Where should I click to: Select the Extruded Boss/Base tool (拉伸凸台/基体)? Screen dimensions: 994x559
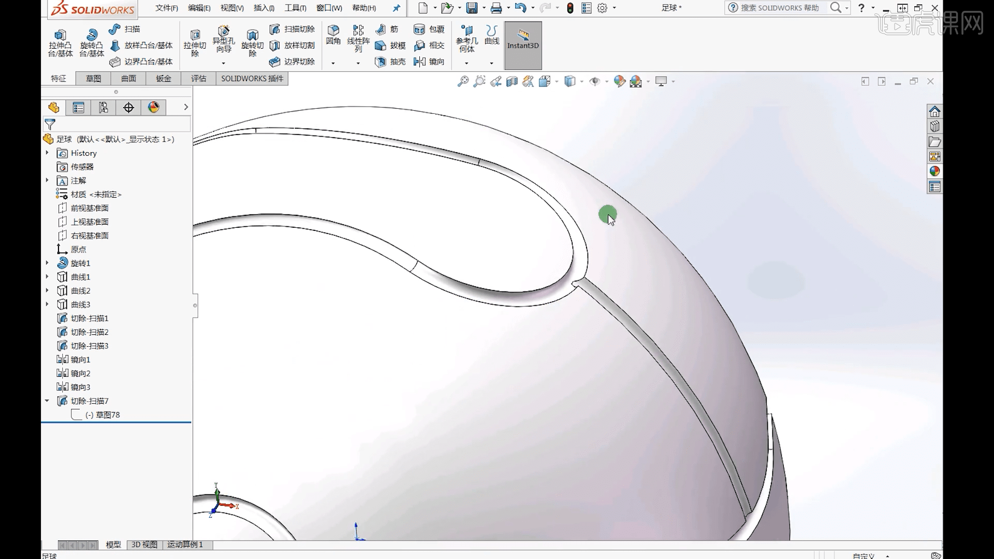tap(60, 43)
